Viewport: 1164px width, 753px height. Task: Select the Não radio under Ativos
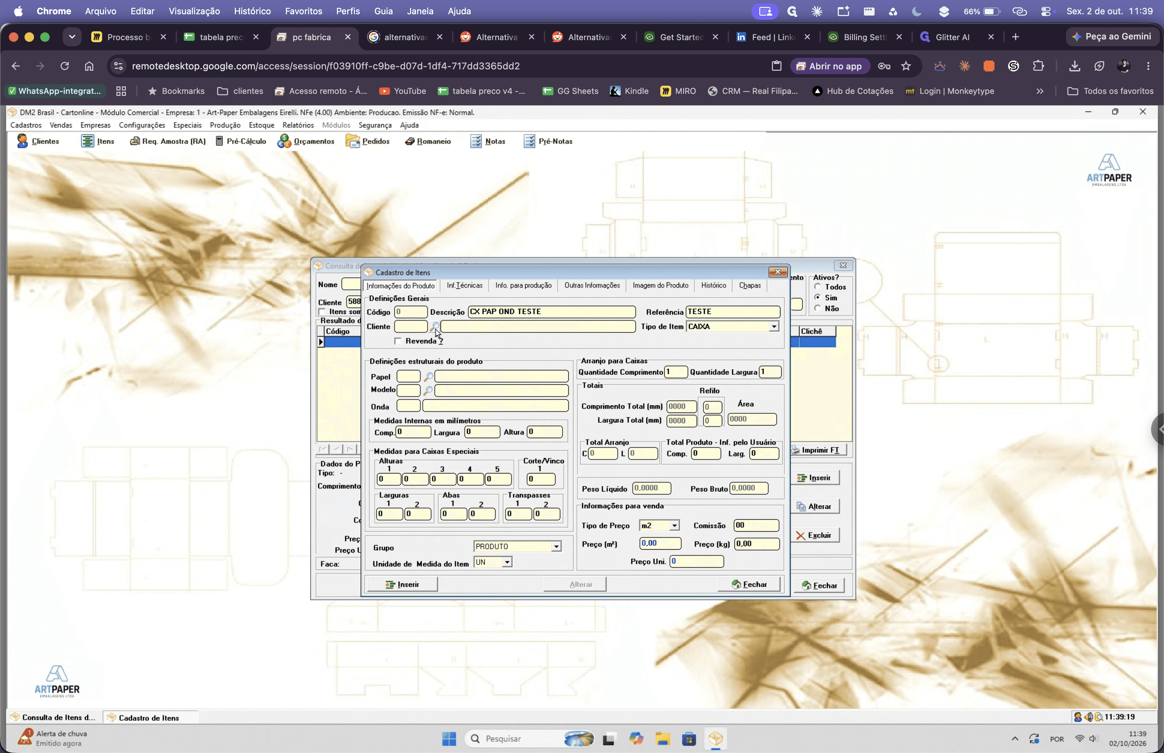[x=817, y=308]
